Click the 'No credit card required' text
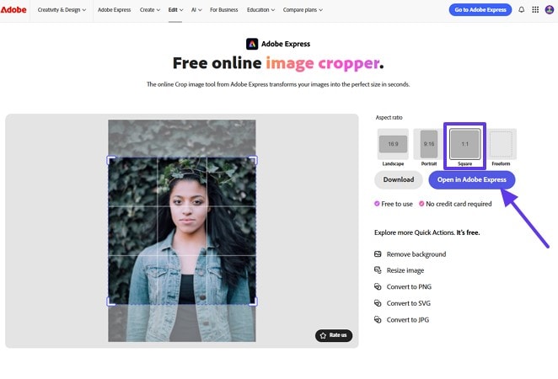558x379 pixels. pyautogui.click(x=459, y=204)
